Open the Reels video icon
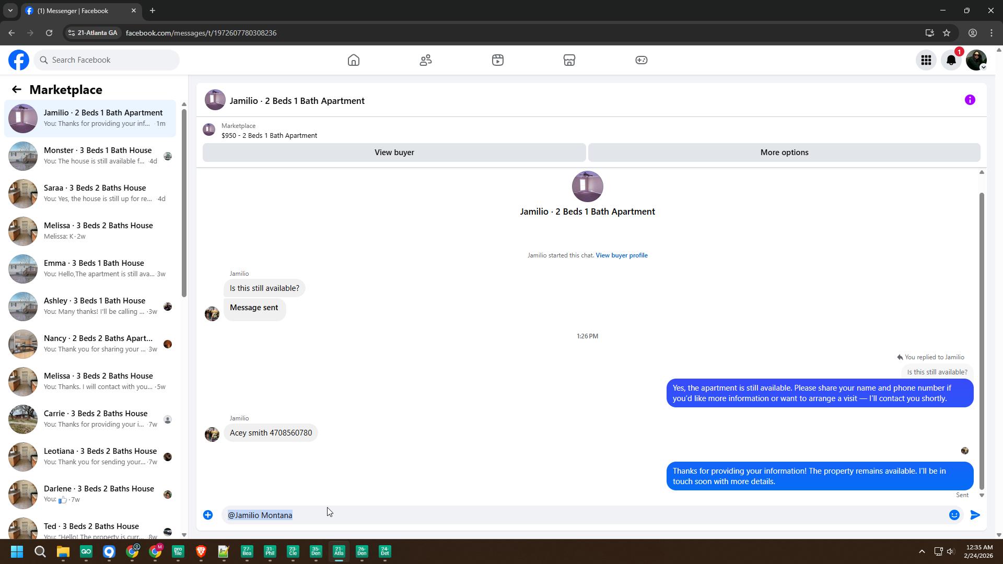The height and width of the screenshot is (564, 1003). [498, 60]
